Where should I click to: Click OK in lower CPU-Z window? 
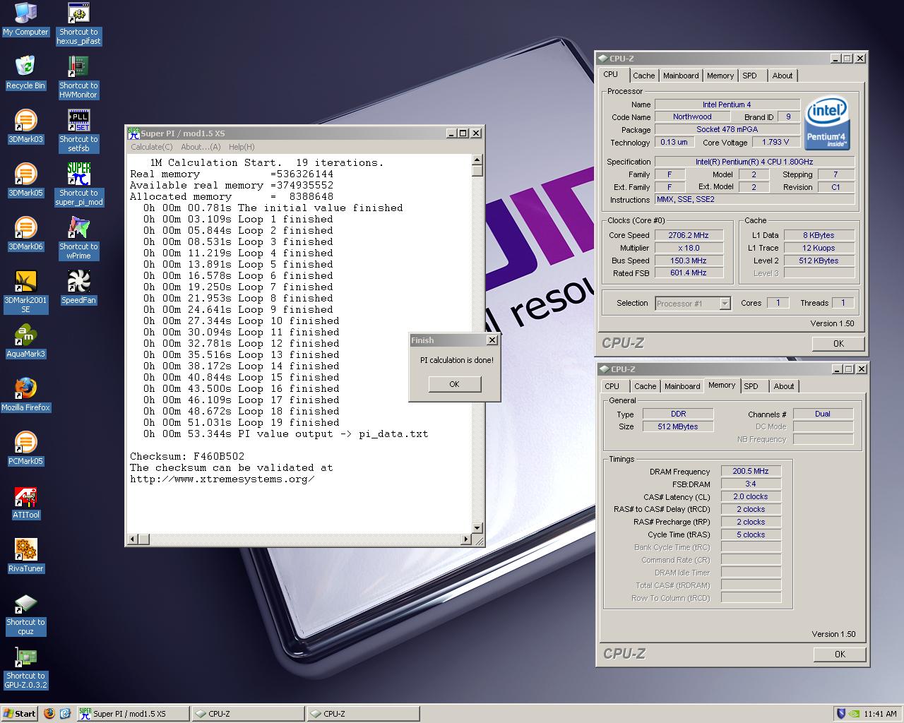pyautogui.click(x=840, y=655)
